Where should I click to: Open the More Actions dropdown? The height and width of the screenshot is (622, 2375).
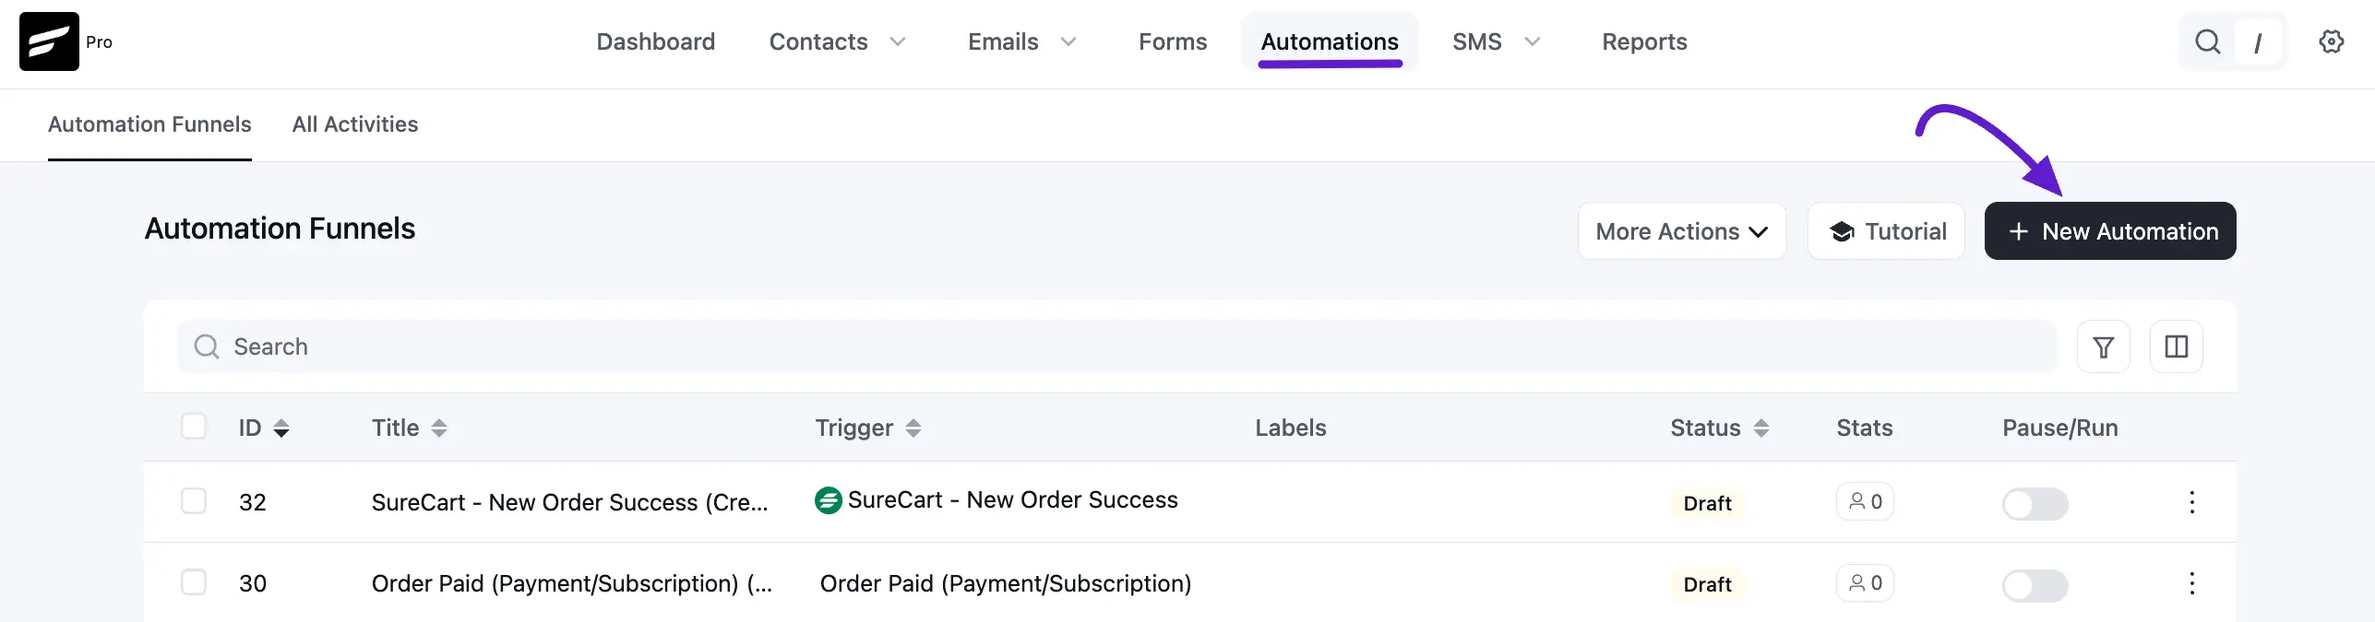[1682, 231]
